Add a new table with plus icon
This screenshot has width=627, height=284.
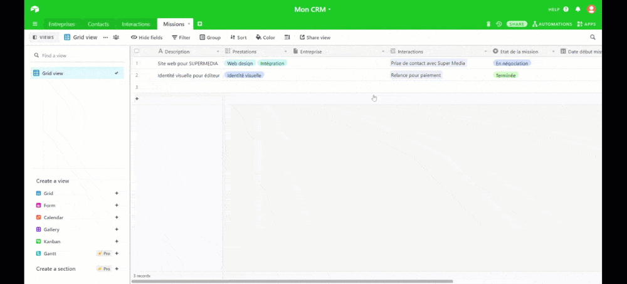tap(199, 24)
